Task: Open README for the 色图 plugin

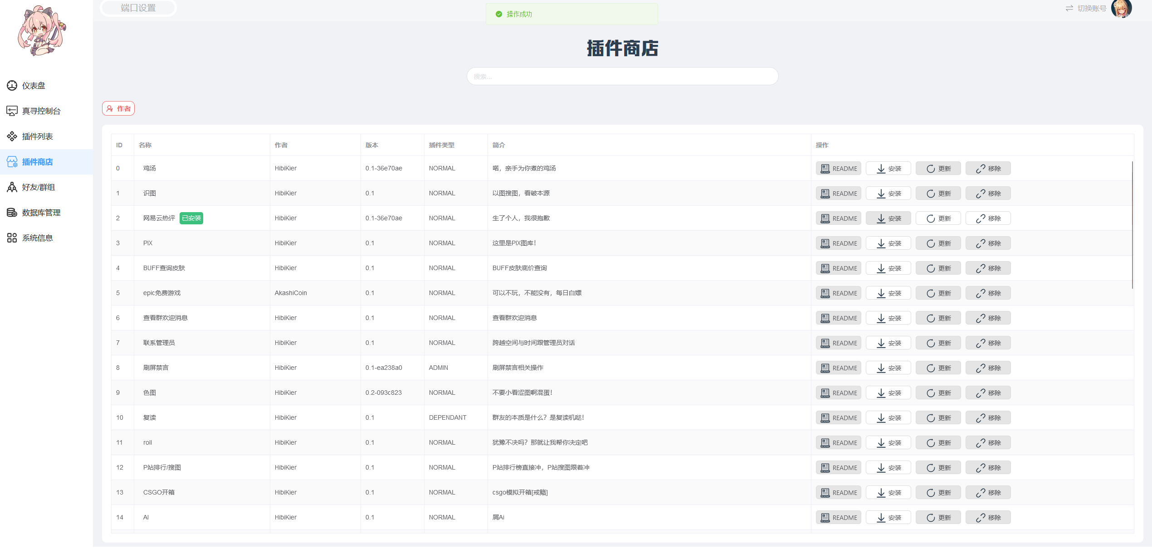Action: [838, 393]
